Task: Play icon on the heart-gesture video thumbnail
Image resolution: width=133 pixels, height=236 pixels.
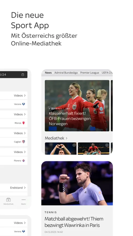Action: click(x=74, y=145)
